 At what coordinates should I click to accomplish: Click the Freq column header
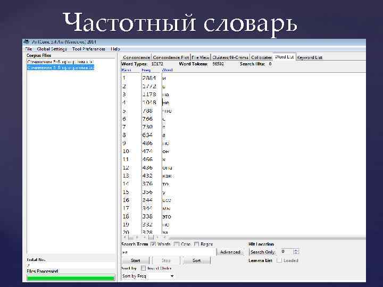(146, 70)
